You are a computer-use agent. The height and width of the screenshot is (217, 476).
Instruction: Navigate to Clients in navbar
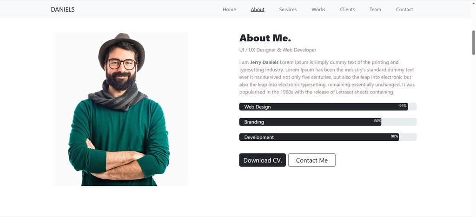347,9
